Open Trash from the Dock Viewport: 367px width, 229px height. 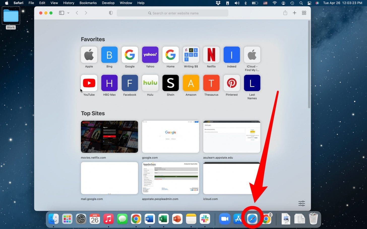pyautogui.click(x=313, y=219)
